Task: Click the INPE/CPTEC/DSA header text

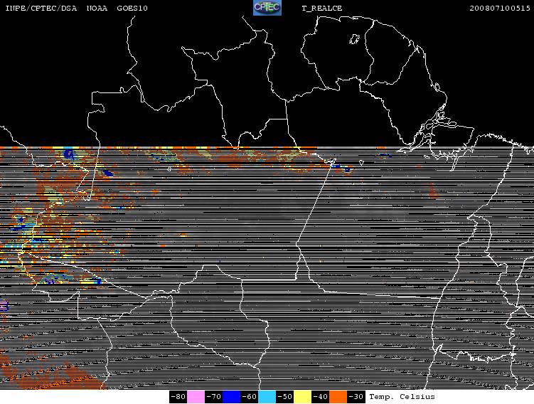Action: [41, 8]
